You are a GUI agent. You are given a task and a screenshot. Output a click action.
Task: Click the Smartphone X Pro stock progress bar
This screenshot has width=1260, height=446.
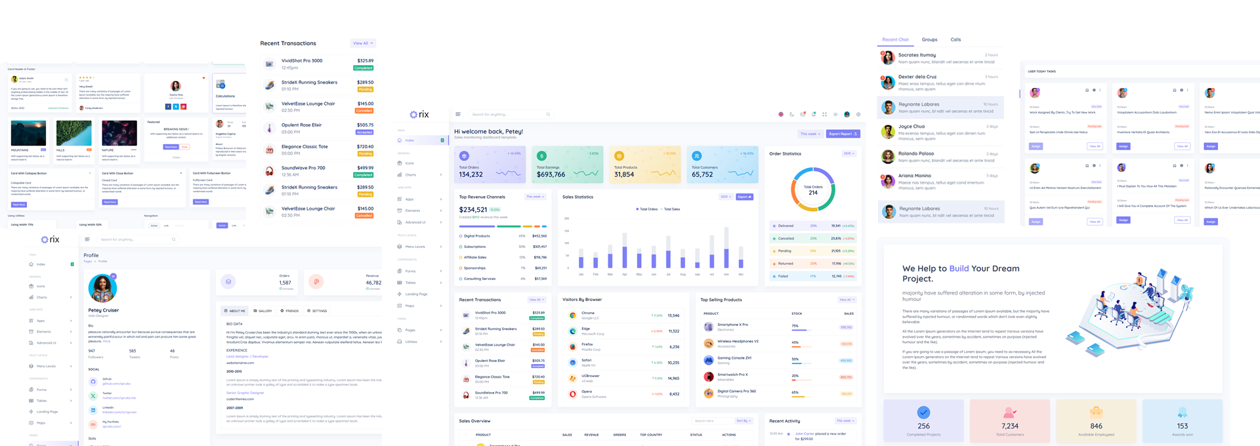pyautogui.click(x=801, y=330)
